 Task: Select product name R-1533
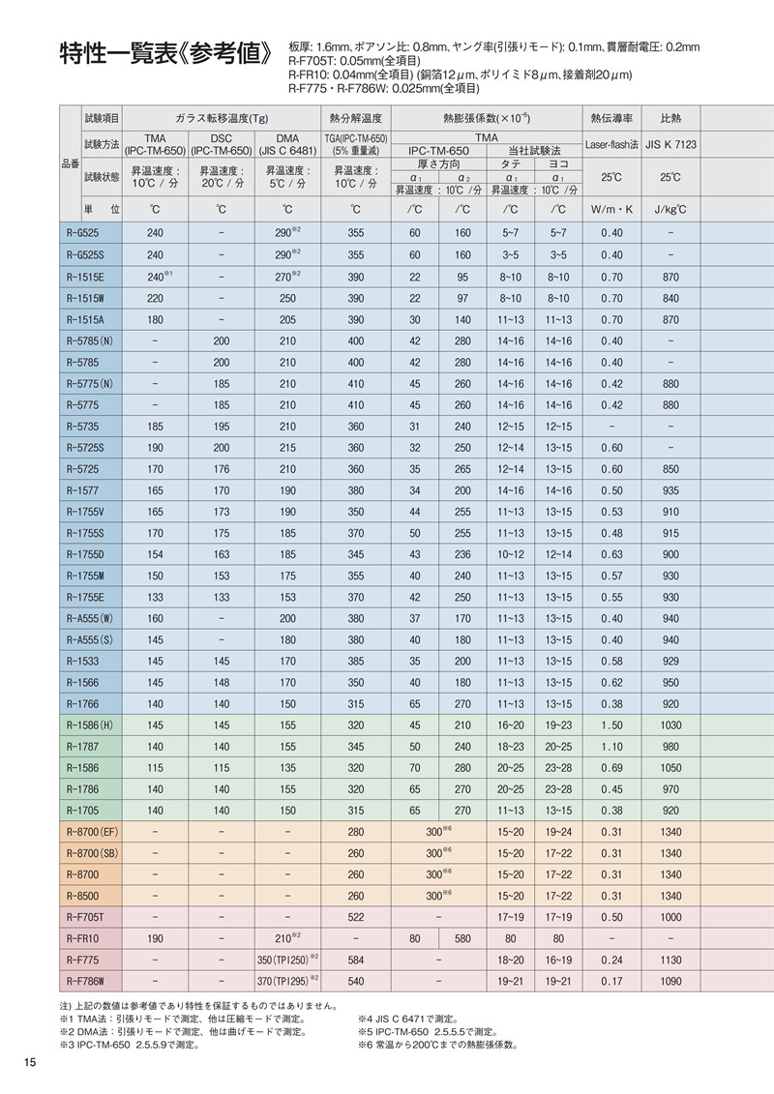pyautogui.click(x=83, y=661)
